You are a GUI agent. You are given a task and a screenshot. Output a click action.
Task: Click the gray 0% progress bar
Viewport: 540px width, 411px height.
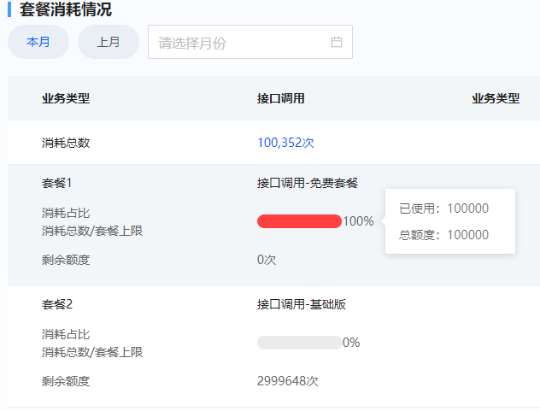pyautogui.click(x=299, y=343)
